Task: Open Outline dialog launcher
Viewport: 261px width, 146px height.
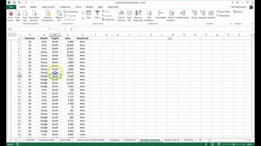Action: (x=230, y=24)
